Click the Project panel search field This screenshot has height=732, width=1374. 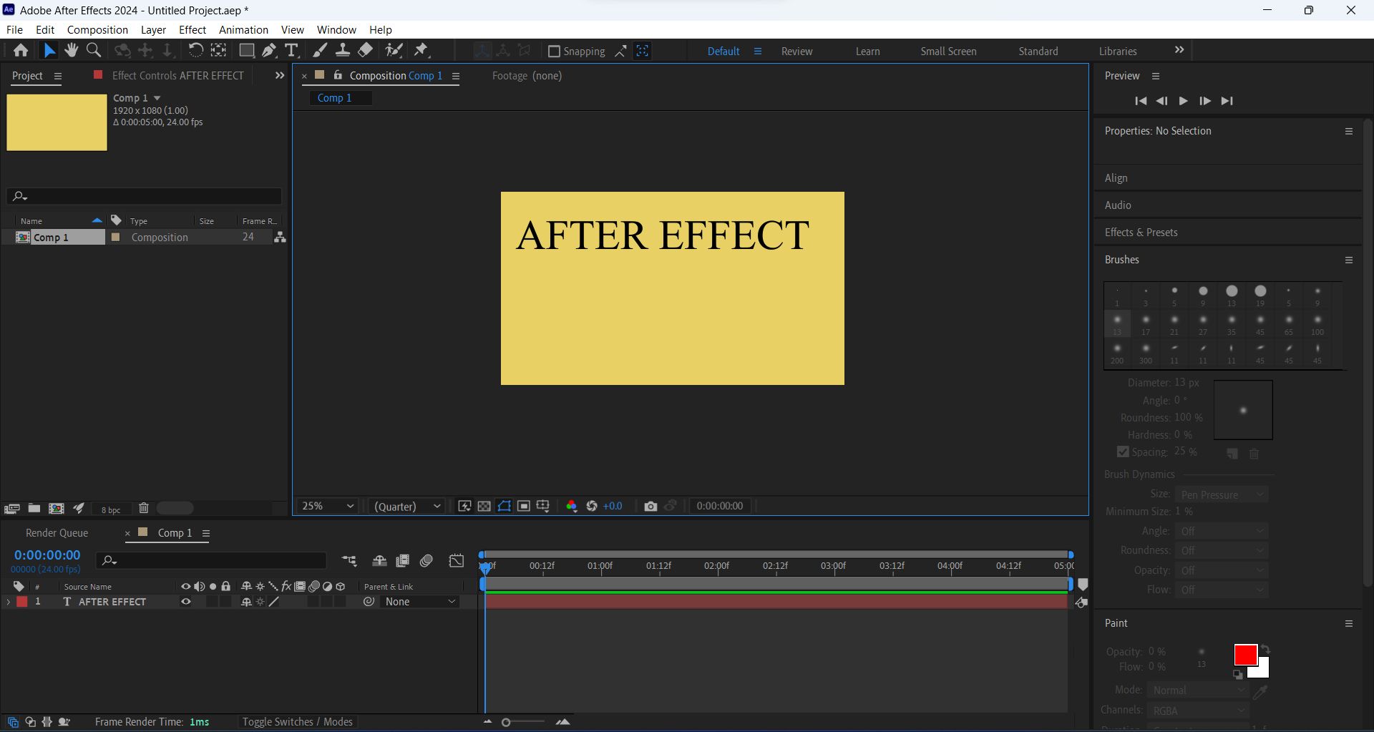coord(144,195)
